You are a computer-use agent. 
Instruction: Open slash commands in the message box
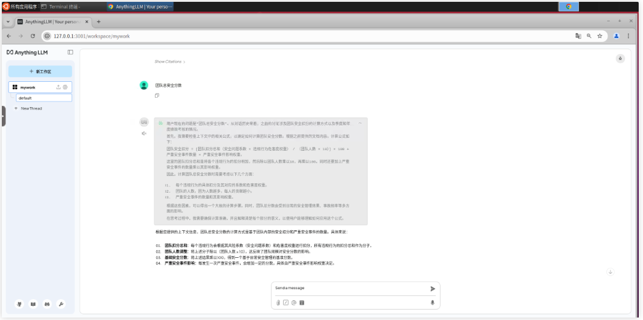[x=286, y=303]
